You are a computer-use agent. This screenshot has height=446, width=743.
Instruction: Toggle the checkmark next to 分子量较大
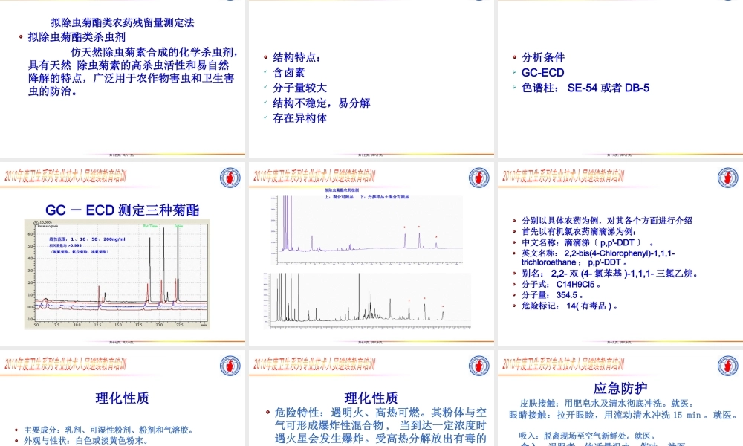(265, 88)
